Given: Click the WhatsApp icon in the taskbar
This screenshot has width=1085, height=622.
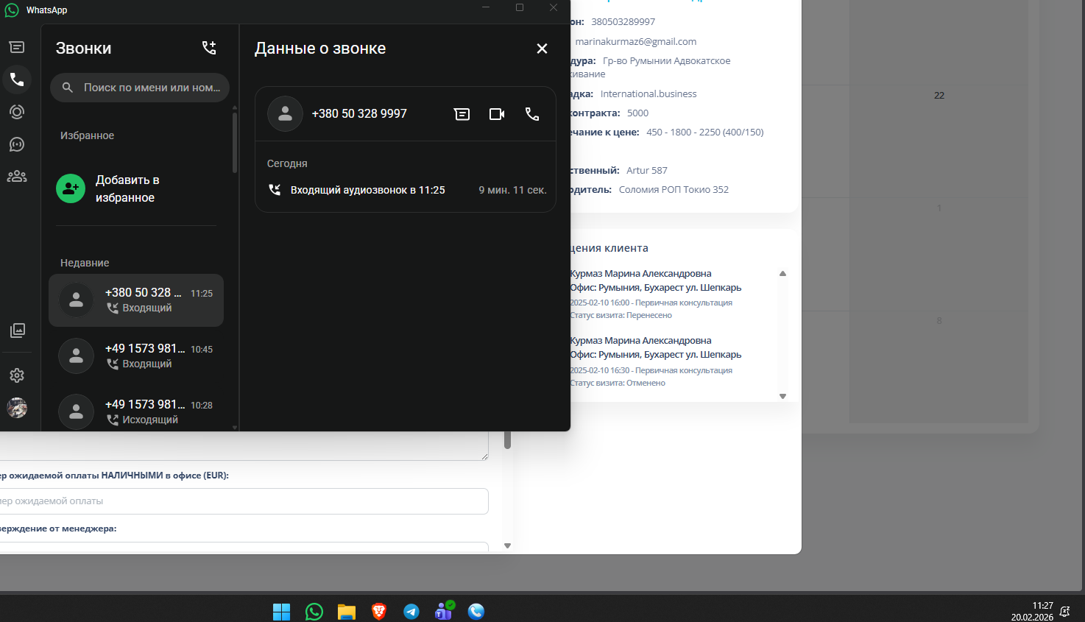Looking at the screenshot, I should [x=314, y=612].
